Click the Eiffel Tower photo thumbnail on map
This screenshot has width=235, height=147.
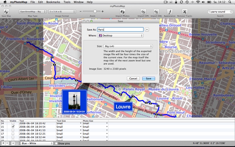point(74,101)
